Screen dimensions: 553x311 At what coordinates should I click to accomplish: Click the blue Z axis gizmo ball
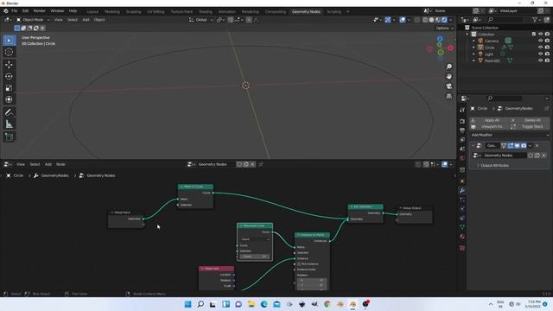(x=440, y=39)
